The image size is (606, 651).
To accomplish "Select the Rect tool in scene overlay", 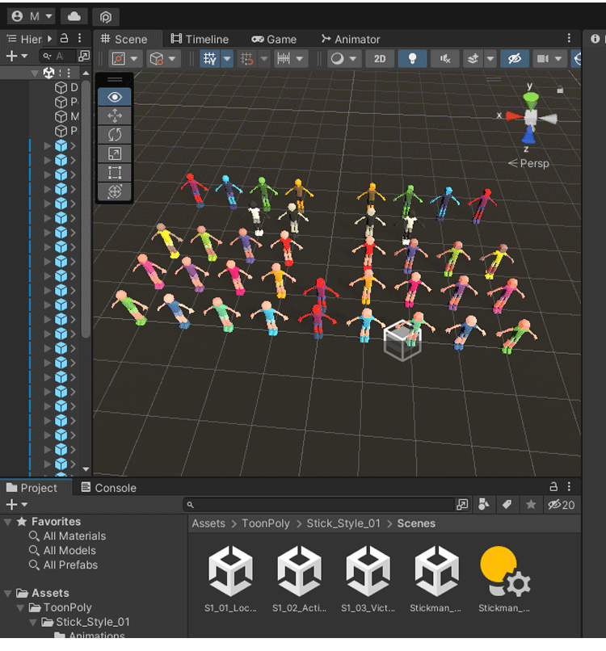I will (114, 172).
